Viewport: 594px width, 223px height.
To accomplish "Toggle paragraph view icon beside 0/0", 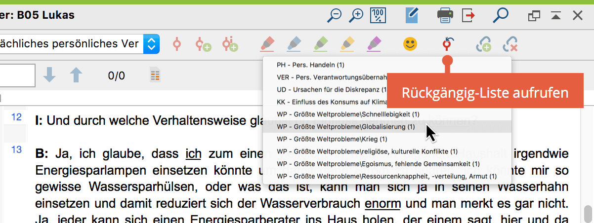I will tap(156, 75).
